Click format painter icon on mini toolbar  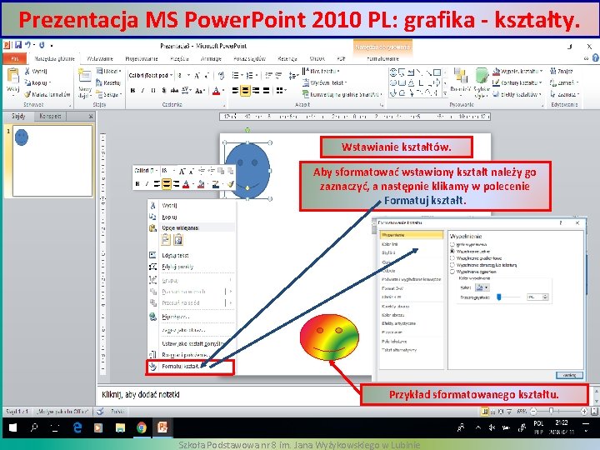[x=230, y=184]
